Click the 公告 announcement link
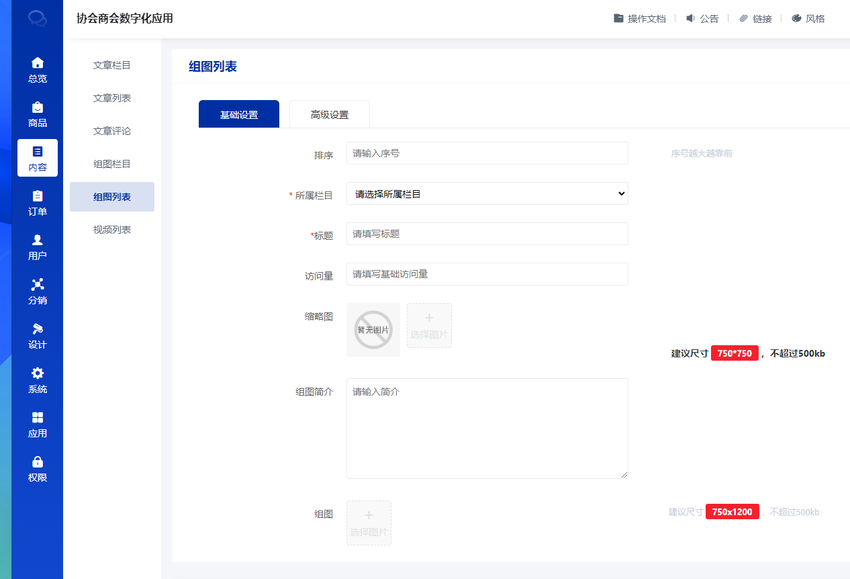Screen dimensions: 850x579 702,19
